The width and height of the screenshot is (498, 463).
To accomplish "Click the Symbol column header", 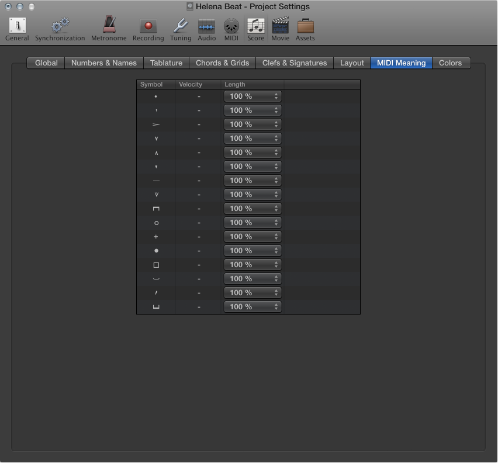I will 153,84.
